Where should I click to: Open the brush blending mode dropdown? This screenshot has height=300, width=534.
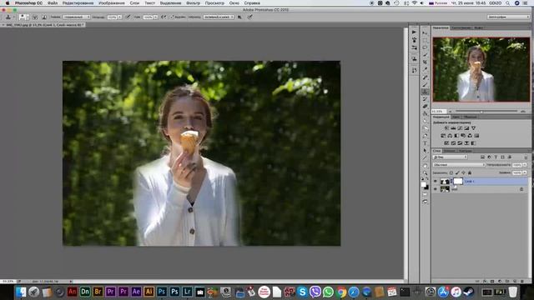[x=76, y=17]
